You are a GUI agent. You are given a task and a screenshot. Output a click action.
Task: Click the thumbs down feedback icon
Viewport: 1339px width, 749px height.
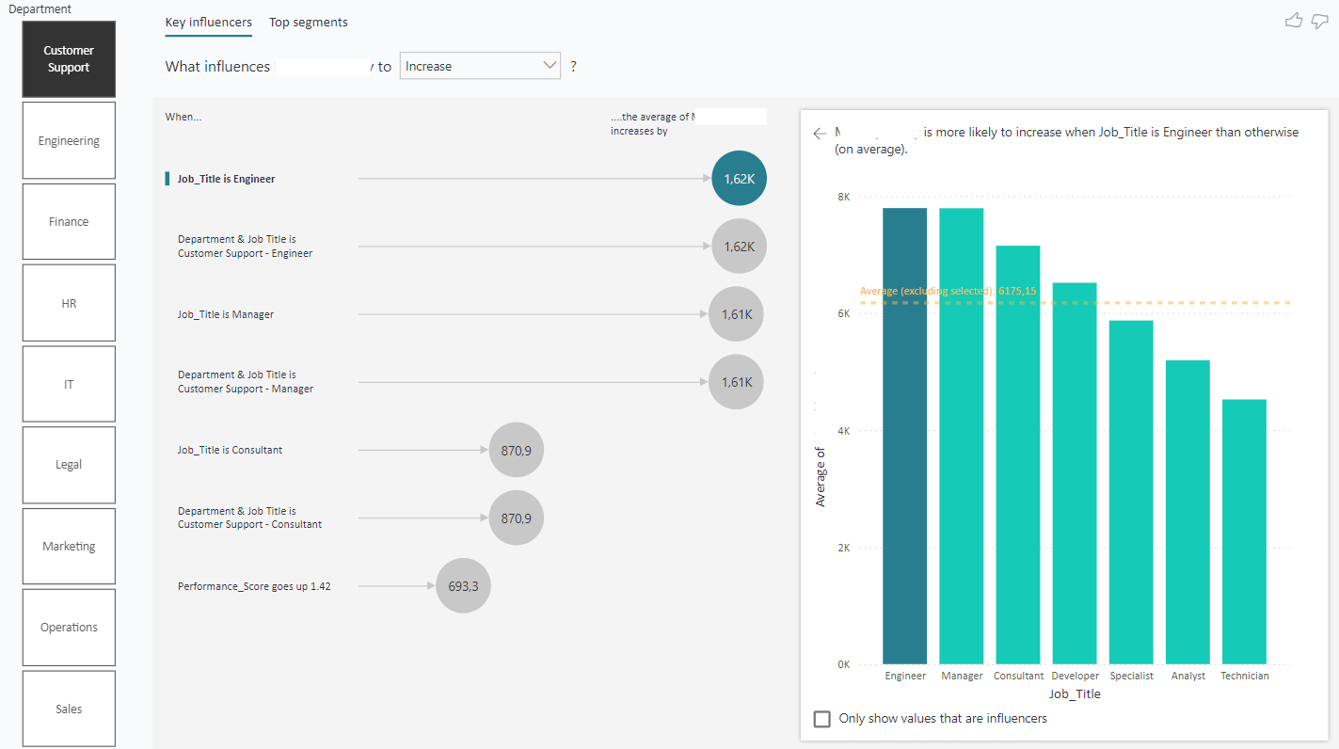1319,21
